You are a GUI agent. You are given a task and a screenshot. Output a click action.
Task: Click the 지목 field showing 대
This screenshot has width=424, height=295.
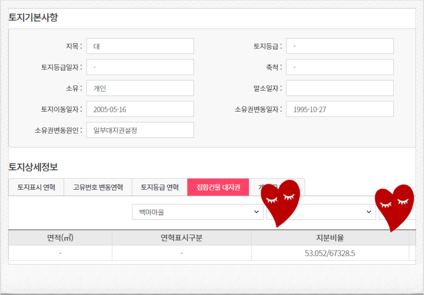(140, 46)
